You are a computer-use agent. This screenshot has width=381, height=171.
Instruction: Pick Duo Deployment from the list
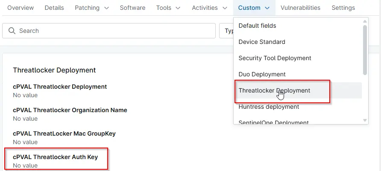[262, 74]
